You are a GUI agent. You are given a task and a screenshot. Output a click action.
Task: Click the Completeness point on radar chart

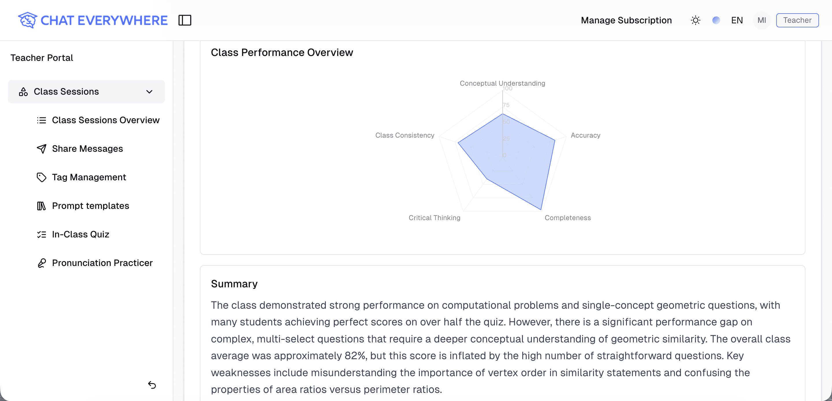point(541,209)
